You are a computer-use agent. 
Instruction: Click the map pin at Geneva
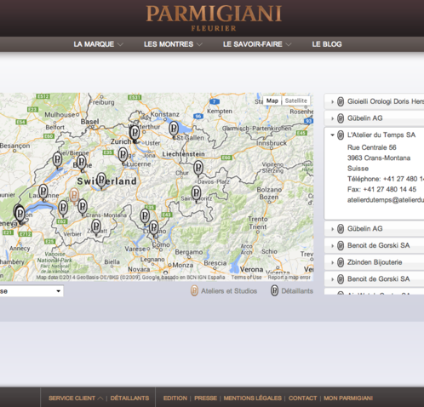pos(20,215)
